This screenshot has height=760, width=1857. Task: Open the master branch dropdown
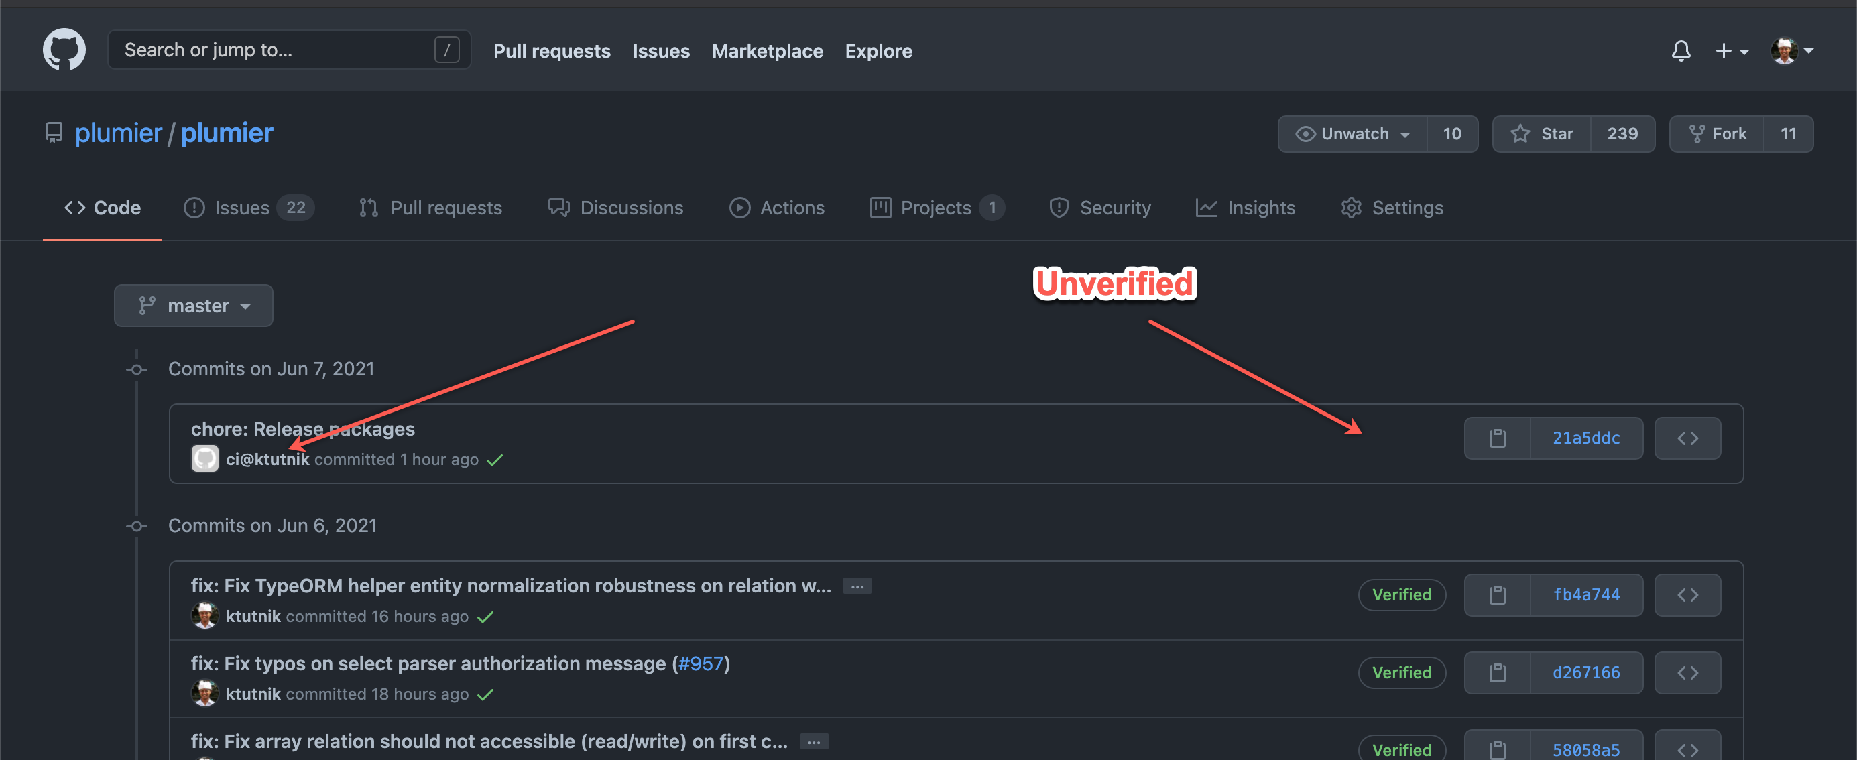(x=193, y=305)
